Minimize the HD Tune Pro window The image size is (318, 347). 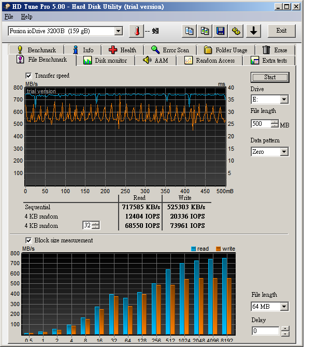pos(278,7)
